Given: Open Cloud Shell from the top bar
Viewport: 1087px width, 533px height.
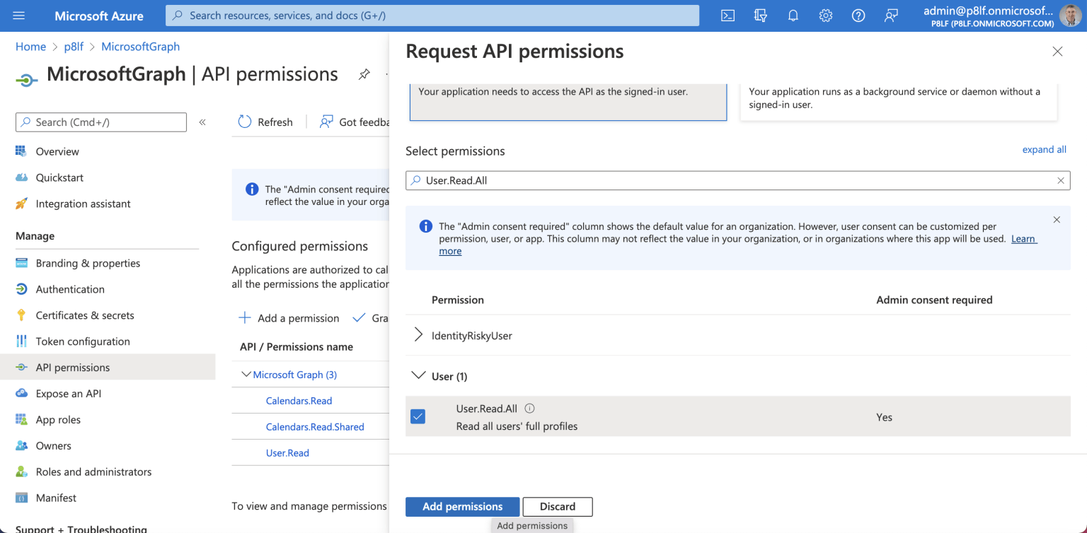Looking at the screenshot, I should click(727, 16).
